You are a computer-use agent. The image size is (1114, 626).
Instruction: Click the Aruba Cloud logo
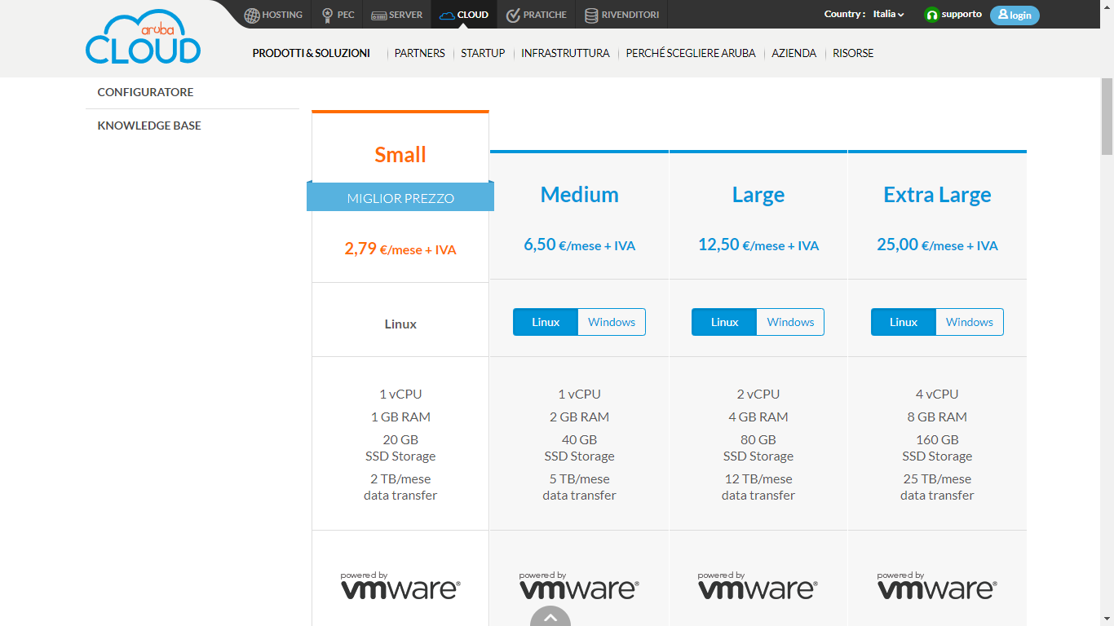[143, 38]
